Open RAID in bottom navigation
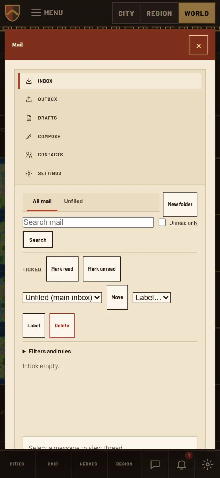220x478 pixels. pos(53,464)
